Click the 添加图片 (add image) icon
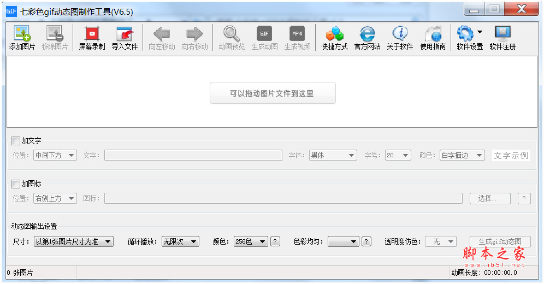 coord(22,33)
